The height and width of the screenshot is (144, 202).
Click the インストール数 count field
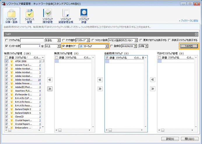30,46
